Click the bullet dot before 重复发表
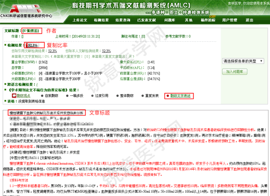The height and width of the screenshot is (196, 270). [142, 95]
